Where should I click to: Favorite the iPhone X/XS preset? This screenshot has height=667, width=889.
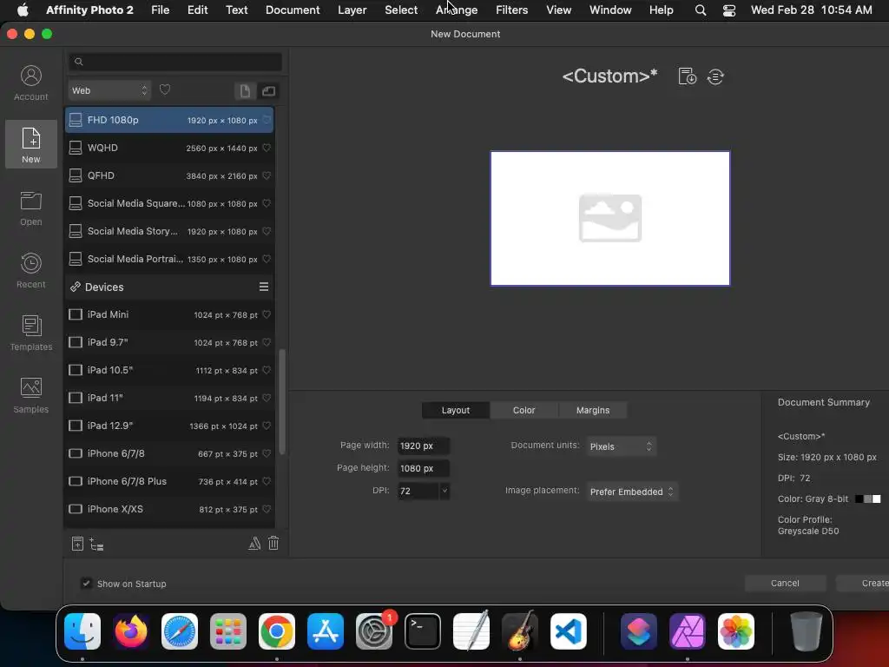click(x=267, y=509)
